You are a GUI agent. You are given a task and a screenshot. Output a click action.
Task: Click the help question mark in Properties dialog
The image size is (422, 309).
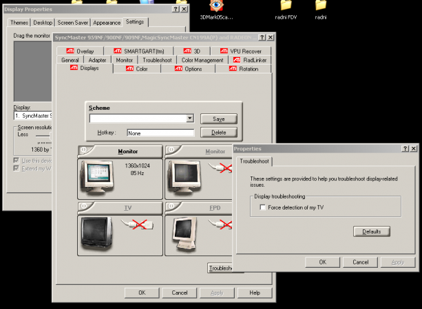405,148
